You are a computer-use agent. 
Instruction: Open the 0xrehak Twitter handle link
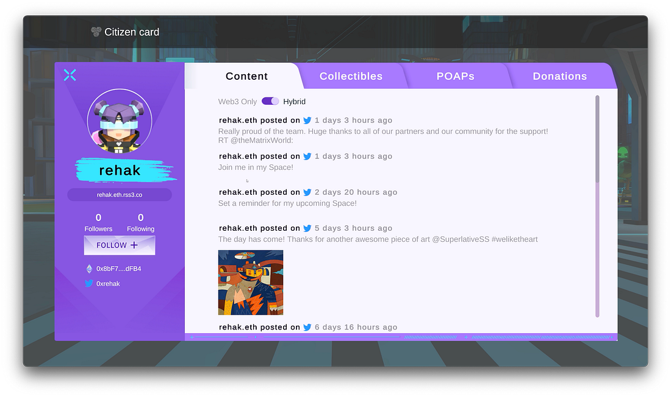108,284
